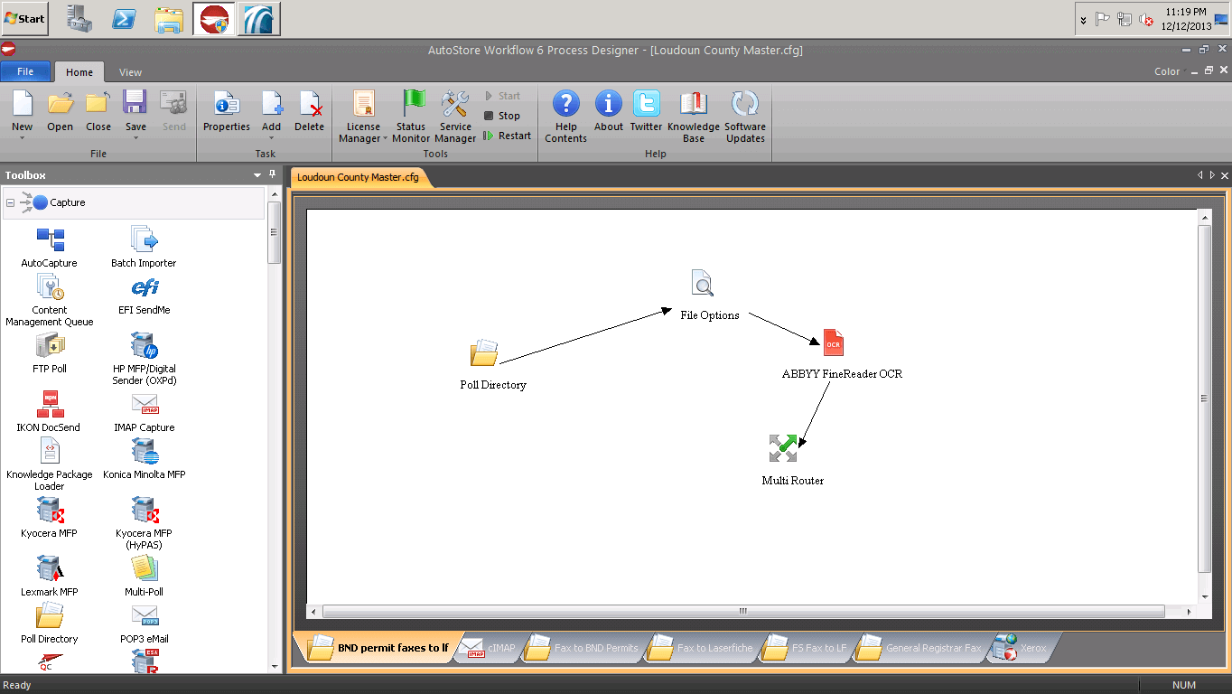The image size is (1232, 694).
Task: Switch to the FS Fax to LF tab
Action: click(x=807, y=648)
